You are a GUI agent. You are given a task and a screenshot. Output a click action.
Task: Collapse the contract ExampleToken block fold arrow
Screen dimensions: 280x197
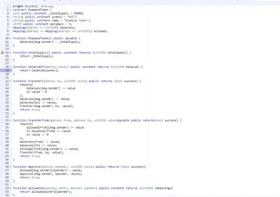[10, 10]
